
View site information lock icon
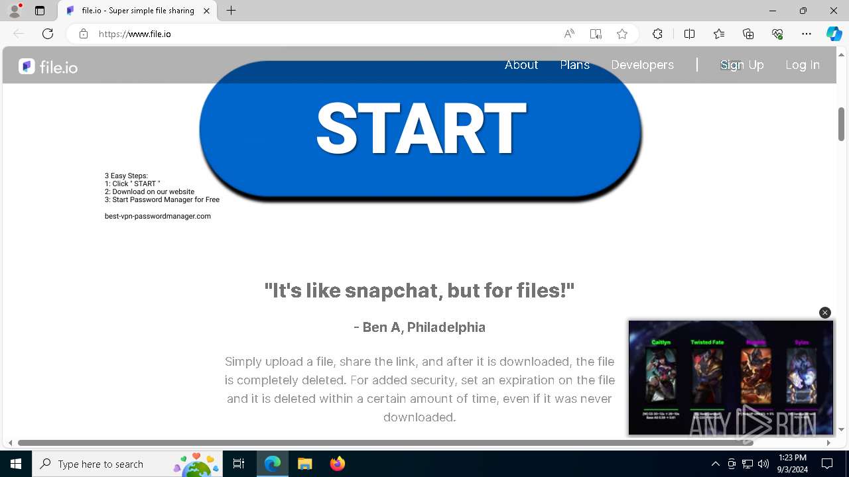coord(84,34)
